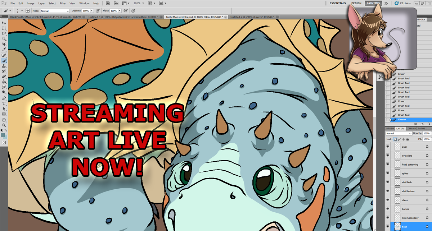Select the Rectangular Marquee tool
The width and height of the screenshot is (432, 231).
[4, 28]
